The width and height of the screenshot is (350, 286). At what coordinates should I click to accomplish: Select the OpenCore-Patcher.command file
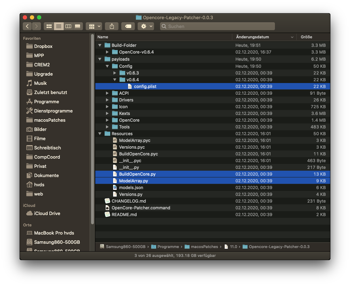coord(140,208)
